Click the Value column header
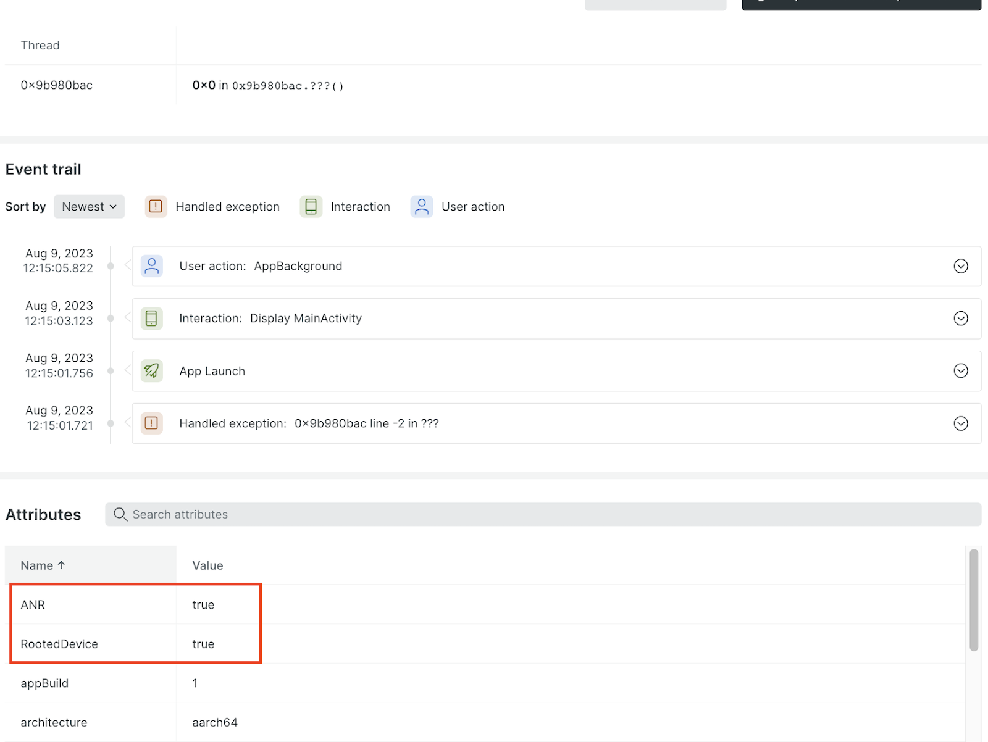This screenshot has width=988, height=742. tap(207, 565)
